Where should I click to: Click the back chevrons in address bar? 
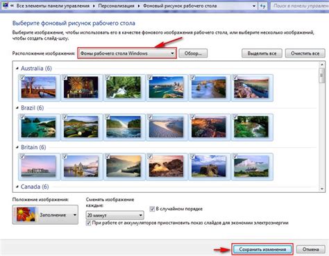(x=12, y=6)
